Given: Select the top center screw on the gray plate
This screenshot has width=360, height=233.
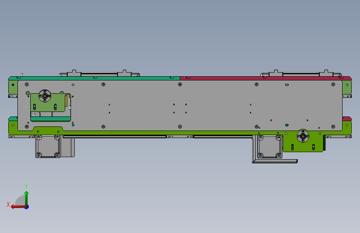Looking at the screenshot, I should [x=180, y=85].
